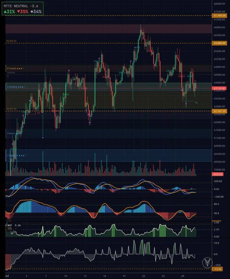The height and width of the screenshot is (279, 230).
Task: Click the small '66,000.00' label at chart left
Action: 11,41
